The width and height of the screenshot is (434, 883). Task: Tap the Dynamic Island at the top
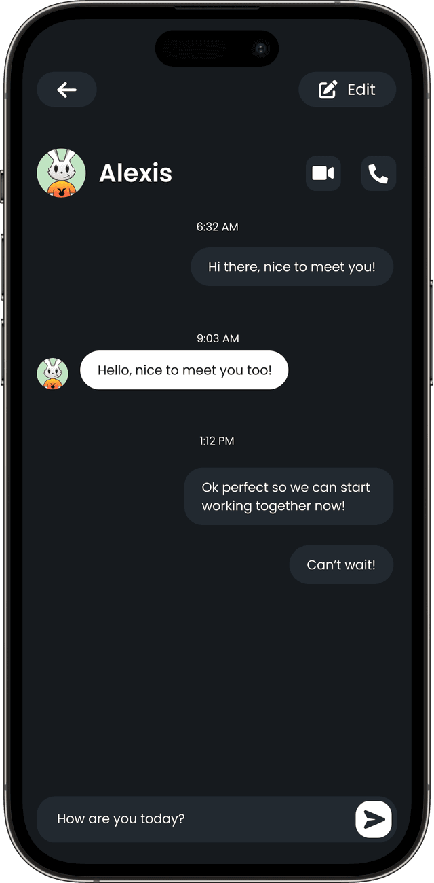(x=217, y=48)
